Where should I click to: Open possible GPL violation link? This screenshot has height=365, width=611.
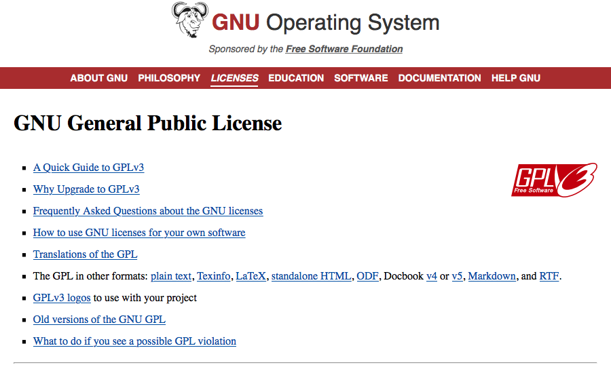(x=134, y=341)
